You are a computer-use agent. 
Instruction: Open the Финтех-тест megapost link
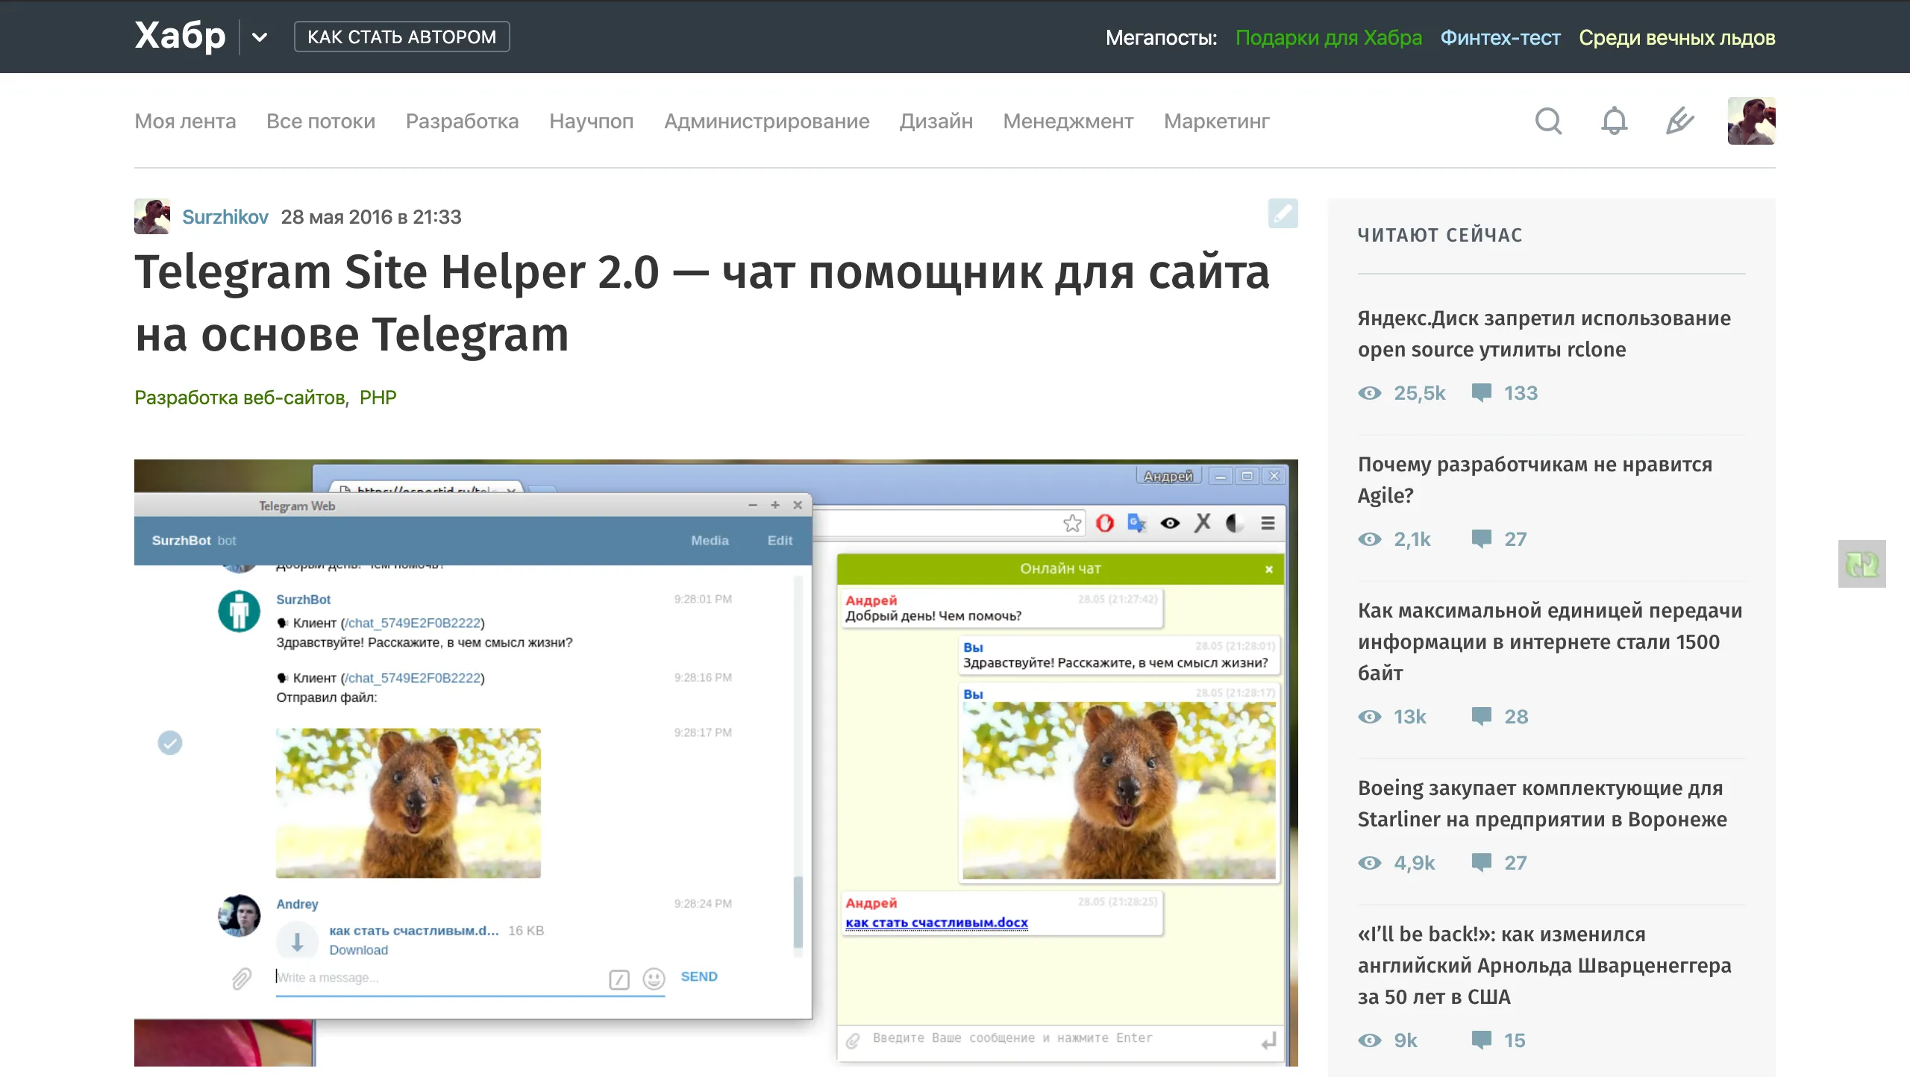(1500, 37)
